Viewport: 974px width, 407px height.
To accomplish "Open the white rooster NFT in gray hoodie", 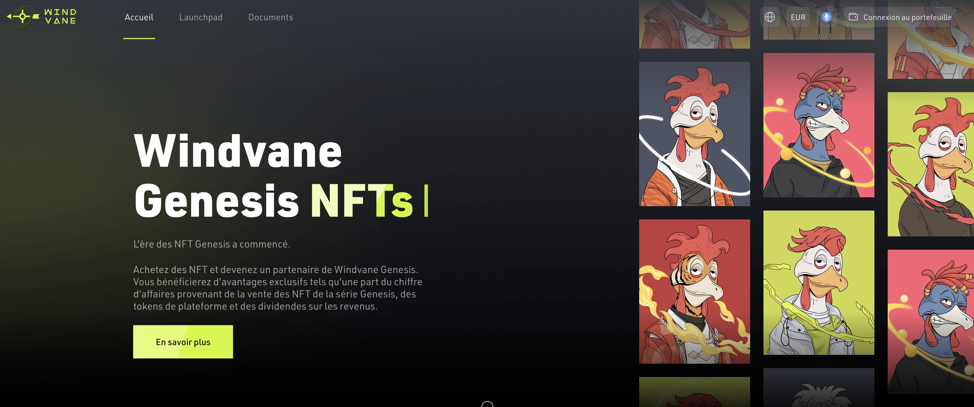I will coord(819,282).
